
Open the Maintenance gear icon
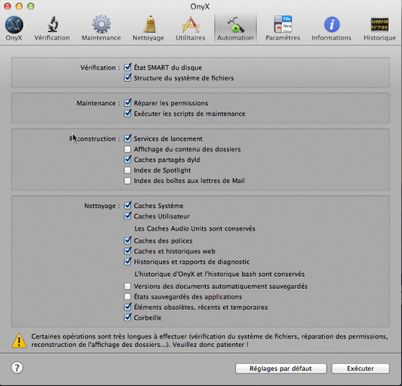click(101, 24)
